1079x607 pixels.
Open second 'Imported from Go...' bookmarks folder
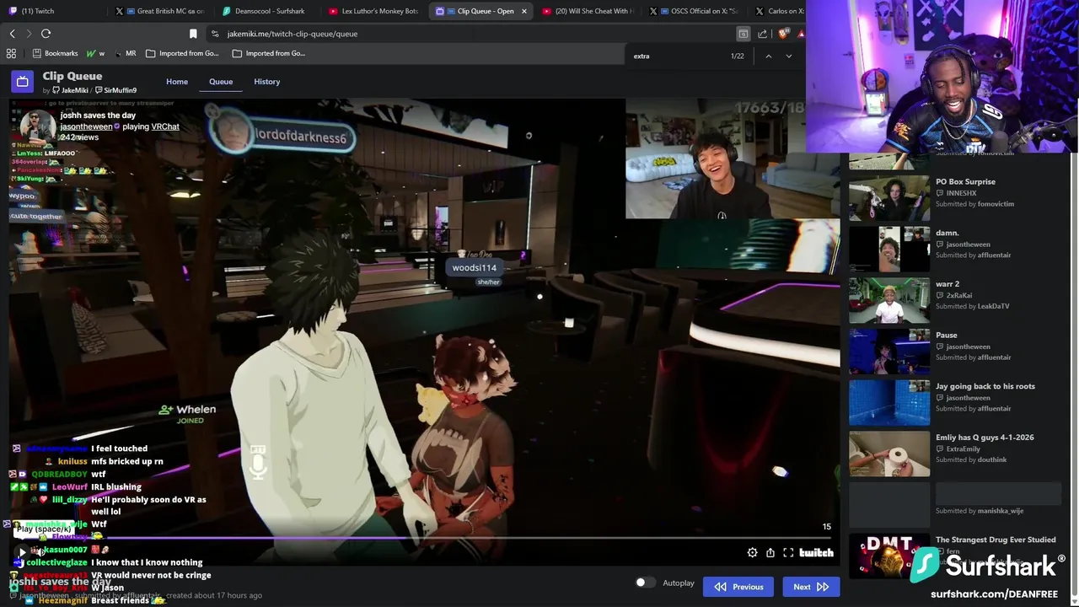point(268,53)
